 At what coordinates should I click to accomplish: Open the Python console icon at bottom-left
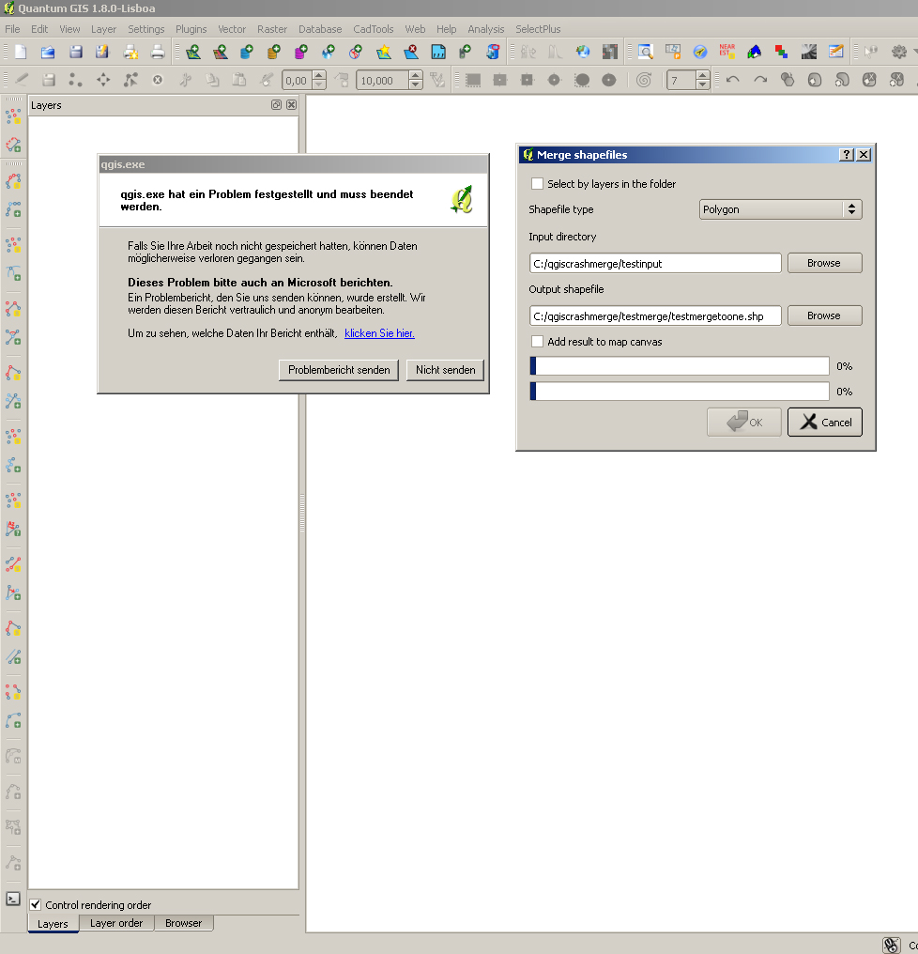[x=13, y=899]
